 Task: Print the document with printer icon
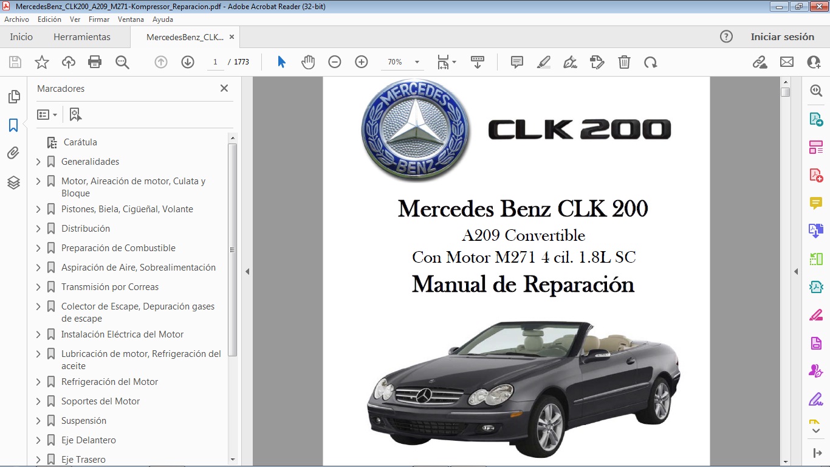(95, 62)
